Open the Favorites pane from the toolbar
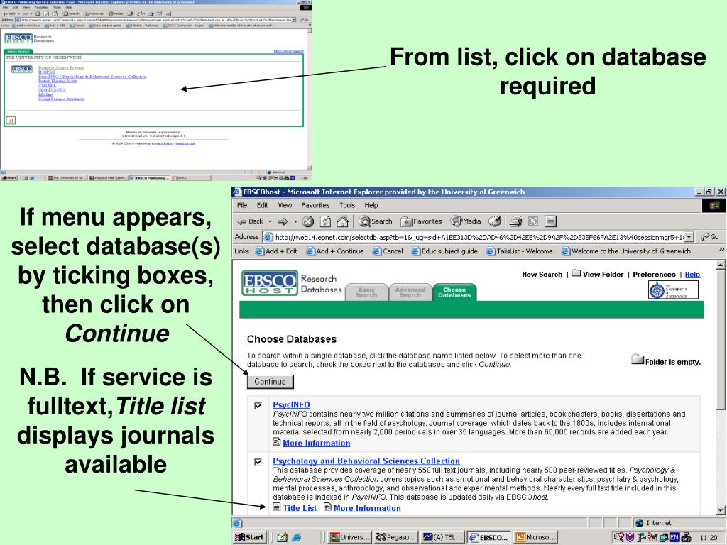This screenshot has width=727, height=545. pyautogui.click(x=421, y=221)
